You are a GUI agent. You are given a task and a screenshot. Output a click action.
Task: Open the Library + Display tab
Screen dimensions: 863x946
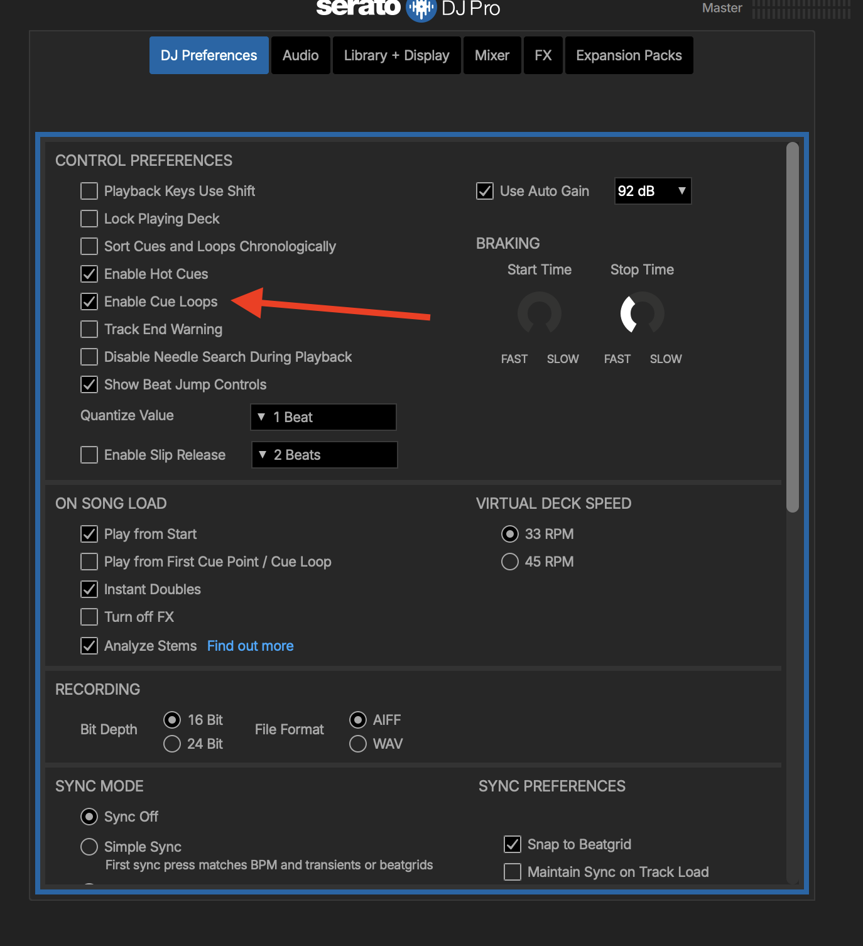(x=397, y=55)
